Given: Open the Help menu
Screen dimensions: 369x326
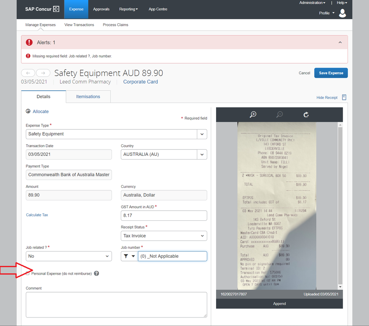Looking at the screenshot, I should (342, 3).
